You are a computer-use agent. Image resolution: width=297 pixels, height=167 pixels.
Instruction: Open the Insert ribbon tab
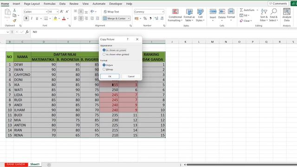(16, 4)
